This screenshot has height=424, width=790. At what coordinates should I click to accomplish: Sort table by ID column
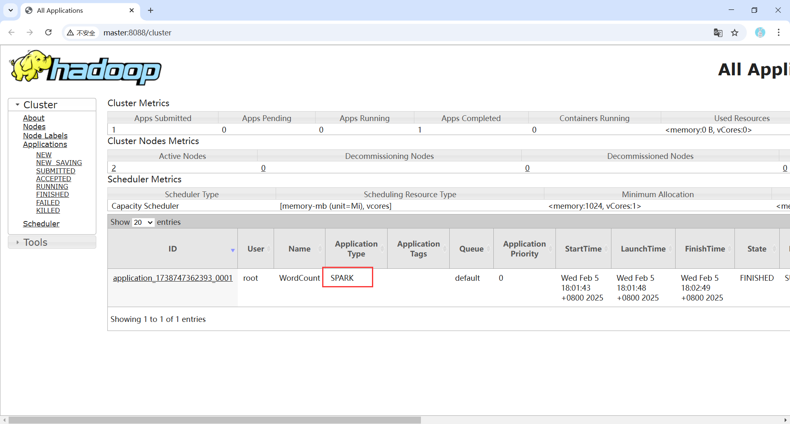click(173, 249)
